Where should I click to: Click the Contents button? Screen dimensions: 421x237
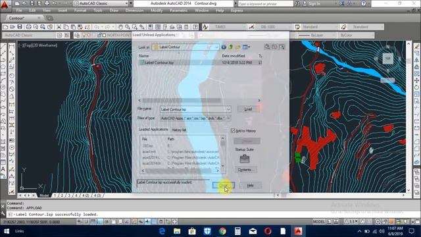245,170
